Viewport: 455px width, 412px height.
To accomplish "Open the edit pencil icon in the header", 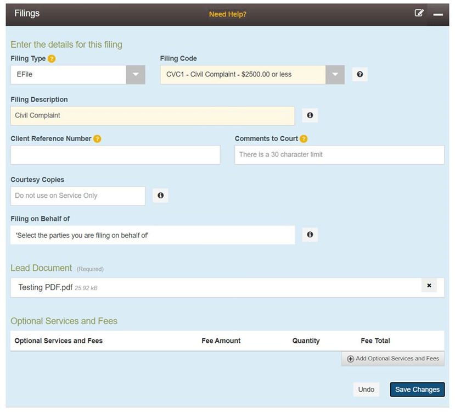I will [x=419, y=13].
